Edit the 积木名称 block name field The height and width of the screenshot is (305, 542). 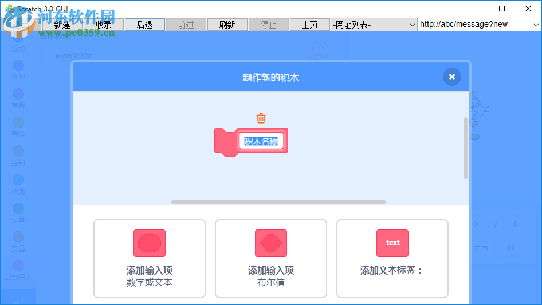point(261,141)
